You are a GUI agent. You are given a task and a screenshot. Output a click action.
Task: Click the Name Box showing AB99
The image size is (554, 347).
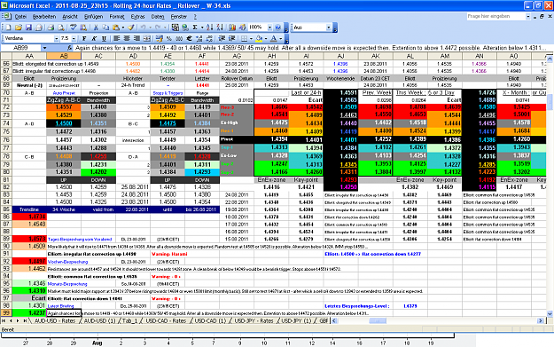(x=21, y=48)
